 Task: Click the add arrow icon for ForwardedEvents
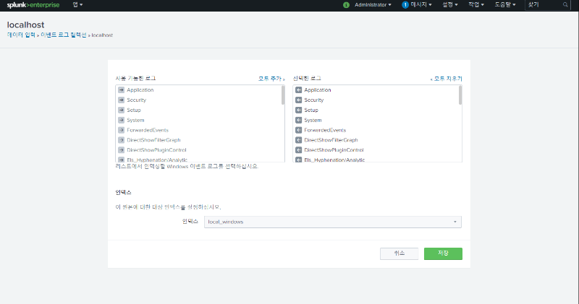121,130
